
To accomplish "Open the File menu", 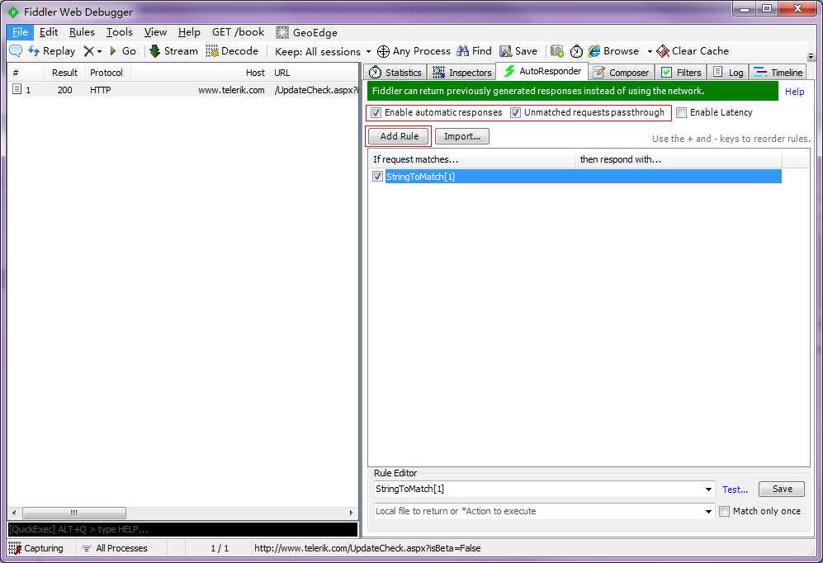I will [x=20, y=32].
